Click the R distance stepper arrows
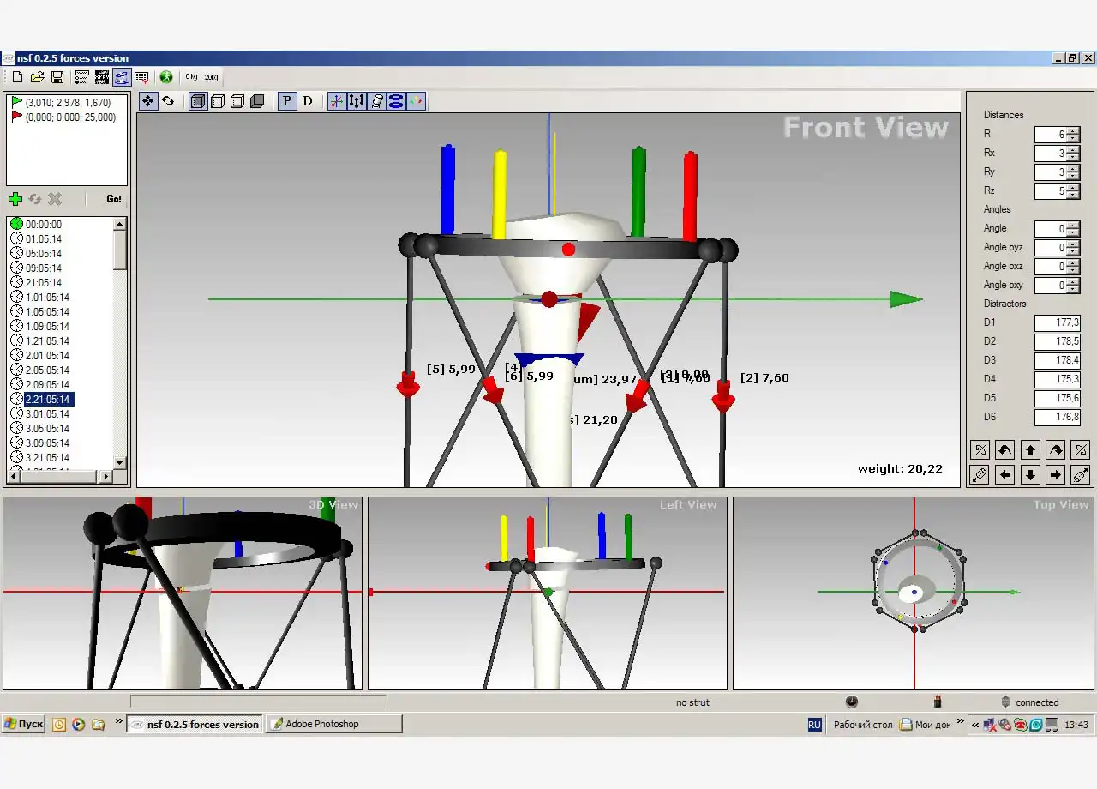 (x=1073, y=135)
